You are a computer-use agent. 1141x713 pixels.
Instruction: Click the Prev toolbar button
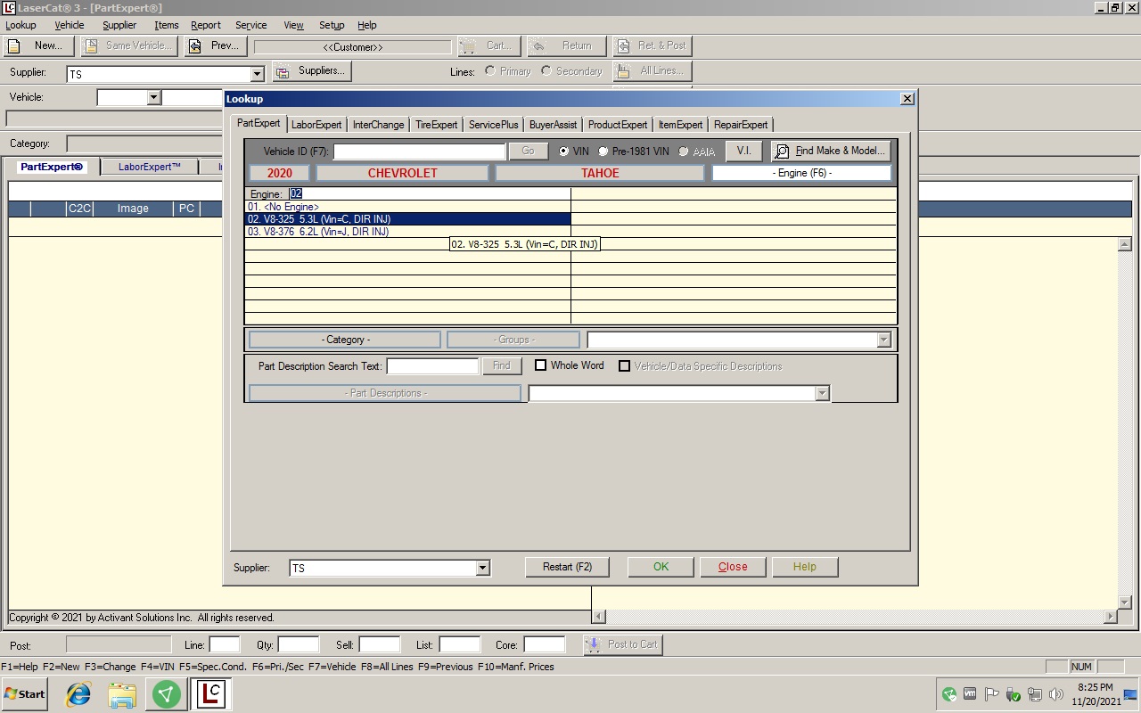215,45
